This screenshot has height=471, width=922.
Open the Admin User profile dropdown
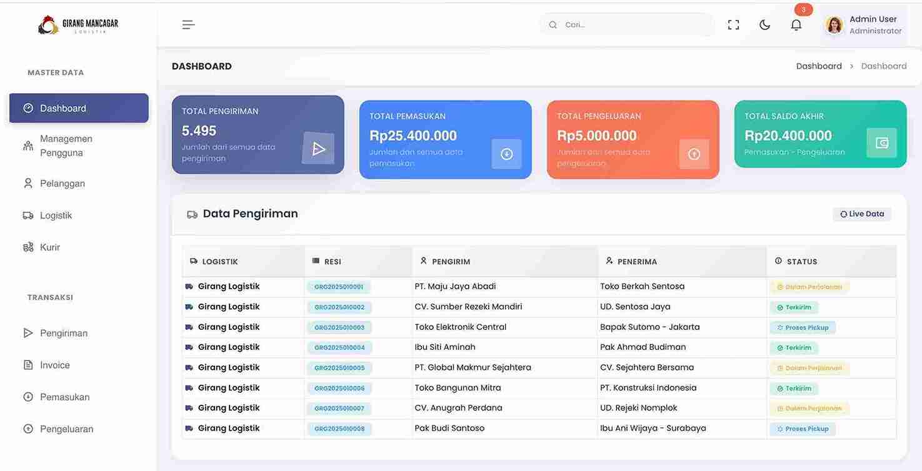(874, 25)
